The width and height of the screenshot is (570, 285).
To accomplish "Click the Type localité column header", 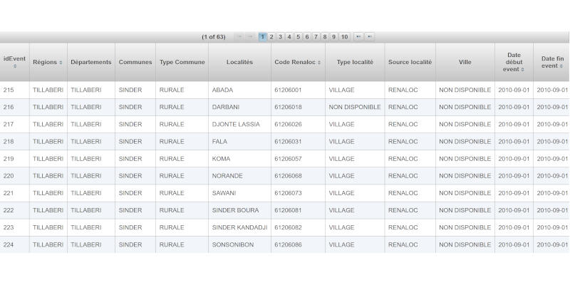I will pos(355,63).
